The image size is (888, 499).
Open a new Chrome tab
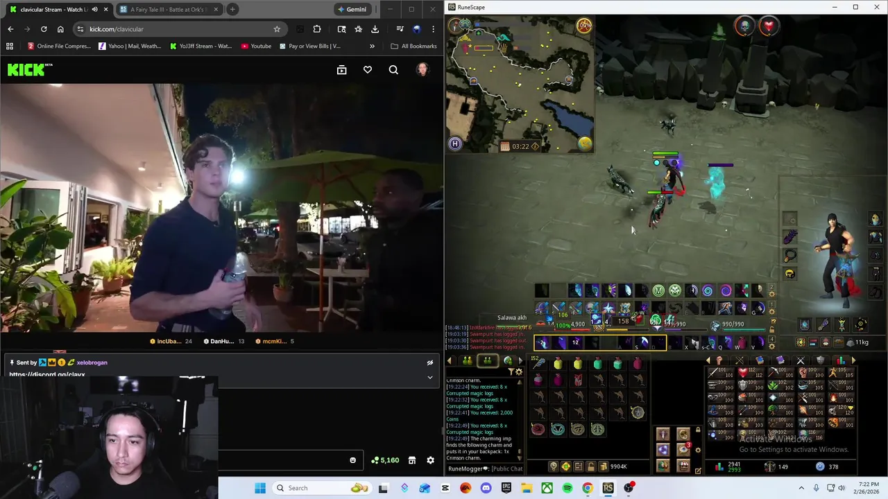pyautogui.click(x=232, y=9)
